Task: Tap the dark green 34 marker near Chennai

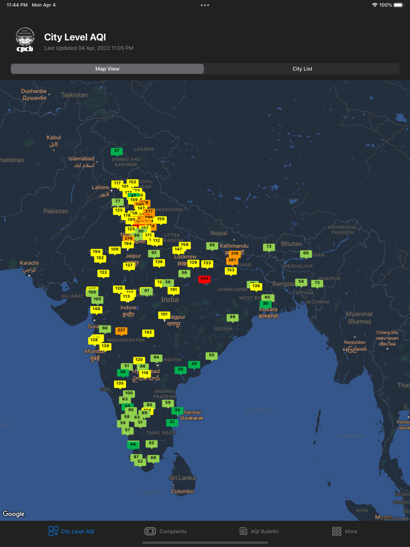Action: point(177,411)
